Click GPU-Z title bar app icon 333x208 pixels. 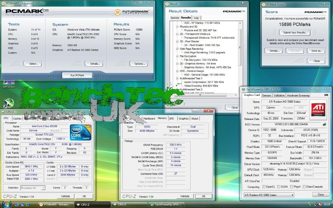click(x=243, y=89)
